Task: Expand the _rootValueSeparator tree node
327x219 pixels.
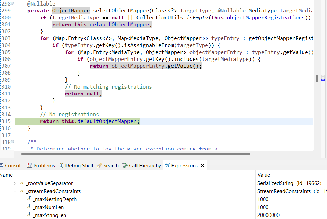Action: tap(15, 183)
